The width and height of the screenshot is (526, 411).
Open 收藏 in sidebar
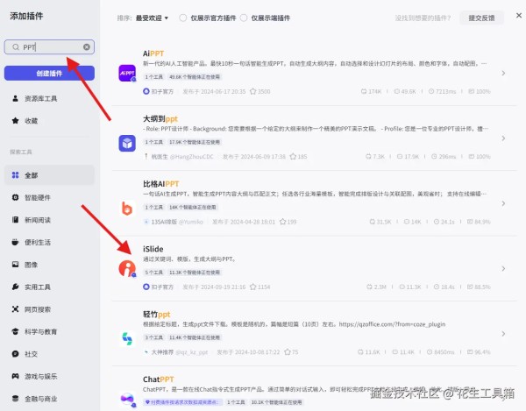click(x=49, y=120)
